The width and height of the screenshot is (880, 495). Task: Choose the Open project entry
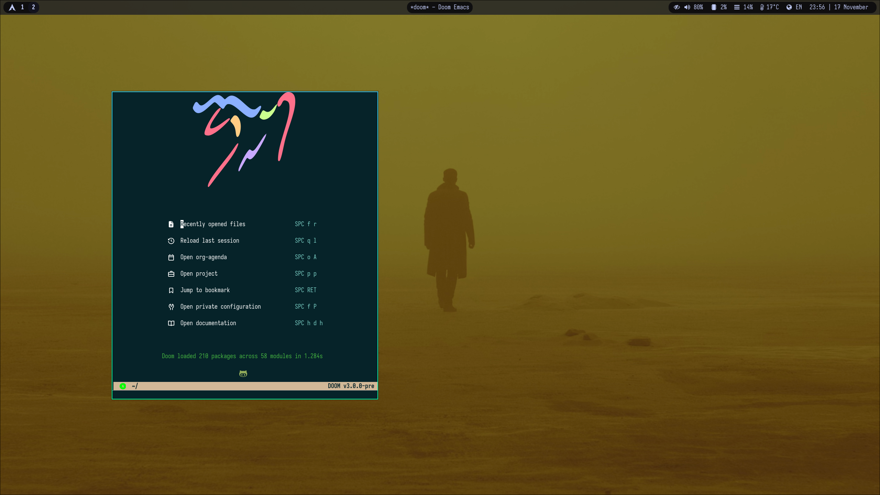click(199, 274)
